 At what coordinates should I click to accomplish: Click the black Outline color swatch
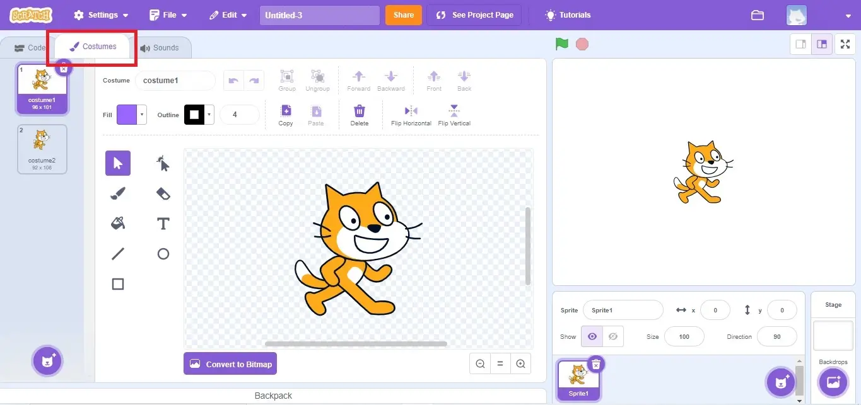point(194,115)
